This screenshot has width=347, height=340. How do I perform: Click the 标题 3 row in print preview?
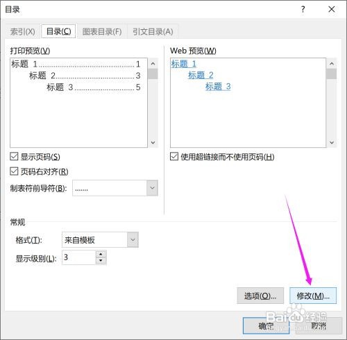tap(94, 87)
